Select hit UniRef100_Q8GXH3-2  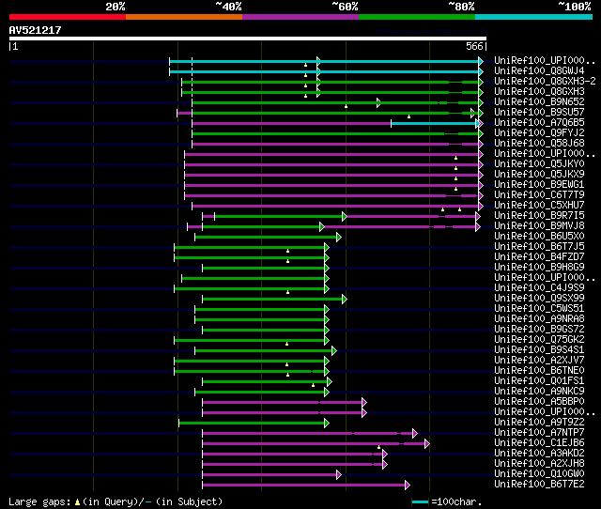(x=545, y=82)
